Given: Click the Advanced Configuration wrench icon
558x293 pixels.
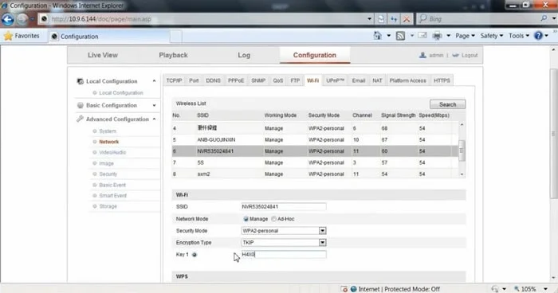Looking at the screenshot, I should [x=80, y=119].
